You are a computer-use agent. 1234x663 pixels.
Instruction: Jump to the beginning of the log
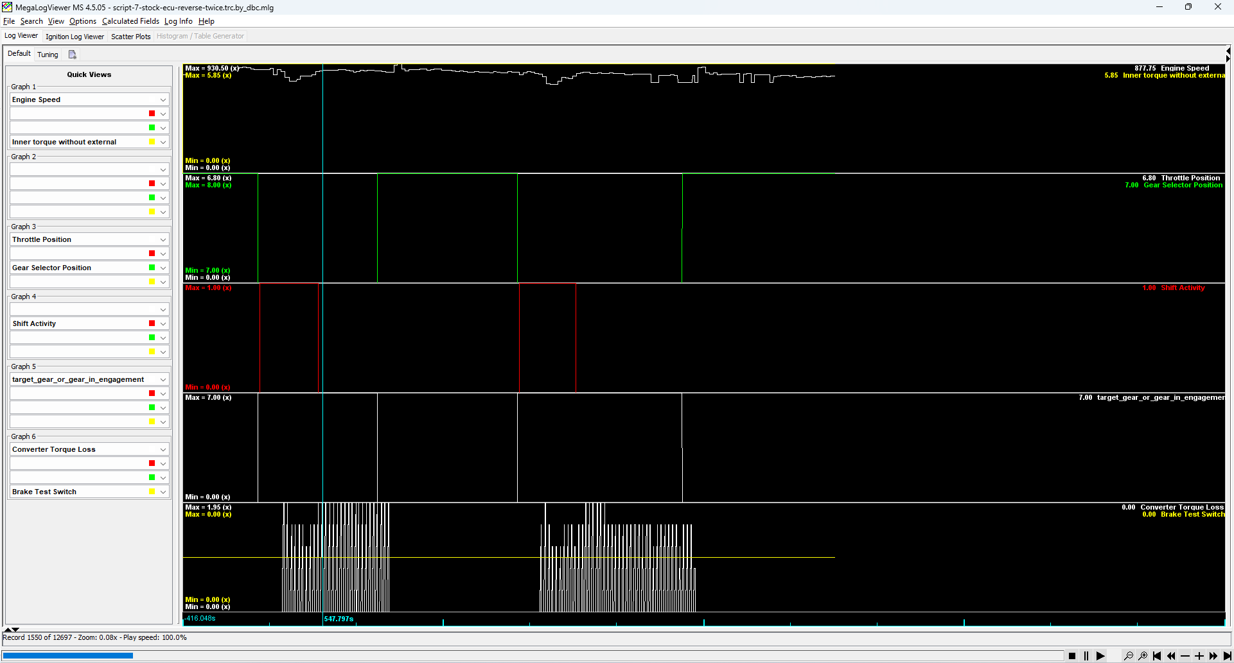(x=1157, y=656)
